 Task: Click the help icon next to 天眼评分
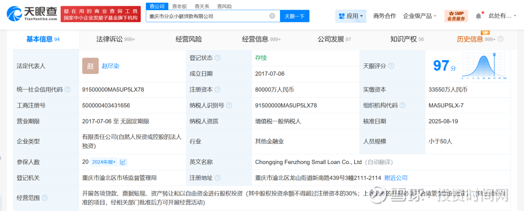click(391, 66)
